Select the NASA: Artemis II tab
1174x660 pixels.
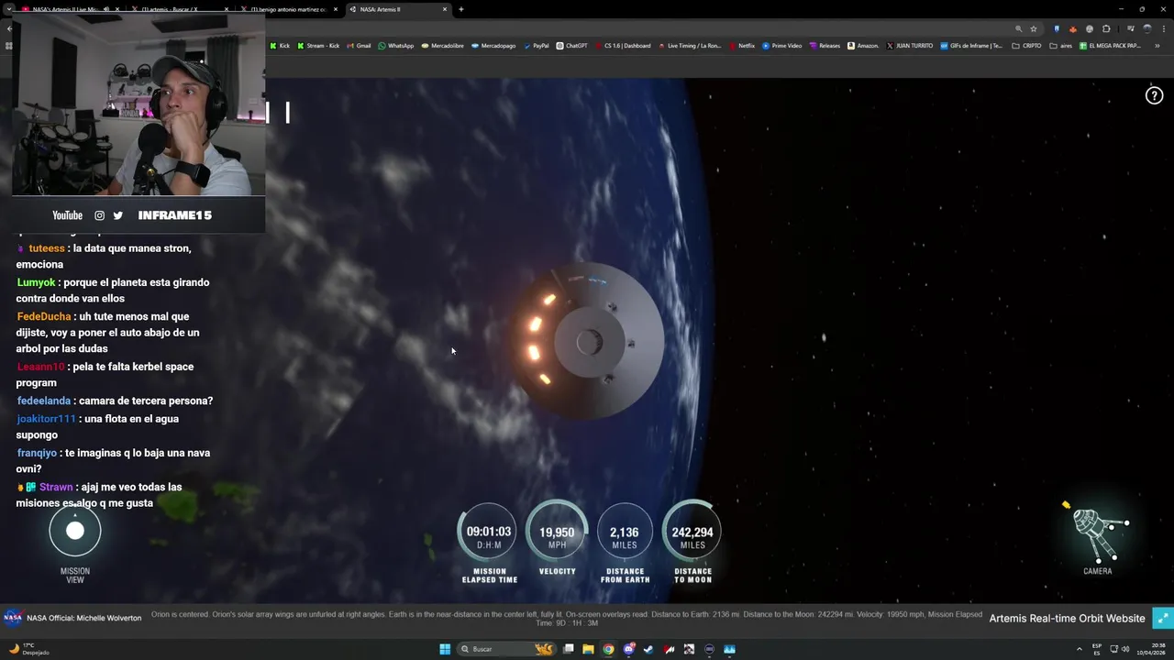(x=393, y=9)
